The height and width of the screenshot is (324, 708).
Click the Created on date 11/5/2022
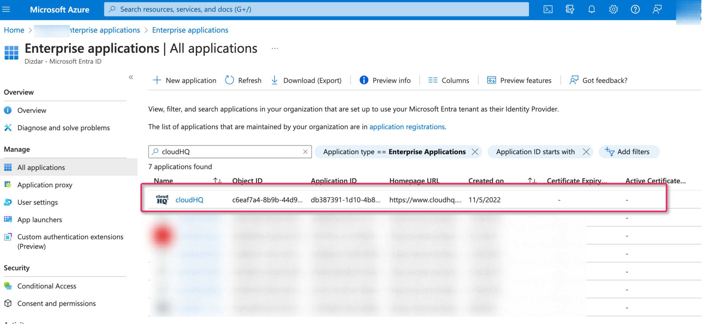pos(484,200)
